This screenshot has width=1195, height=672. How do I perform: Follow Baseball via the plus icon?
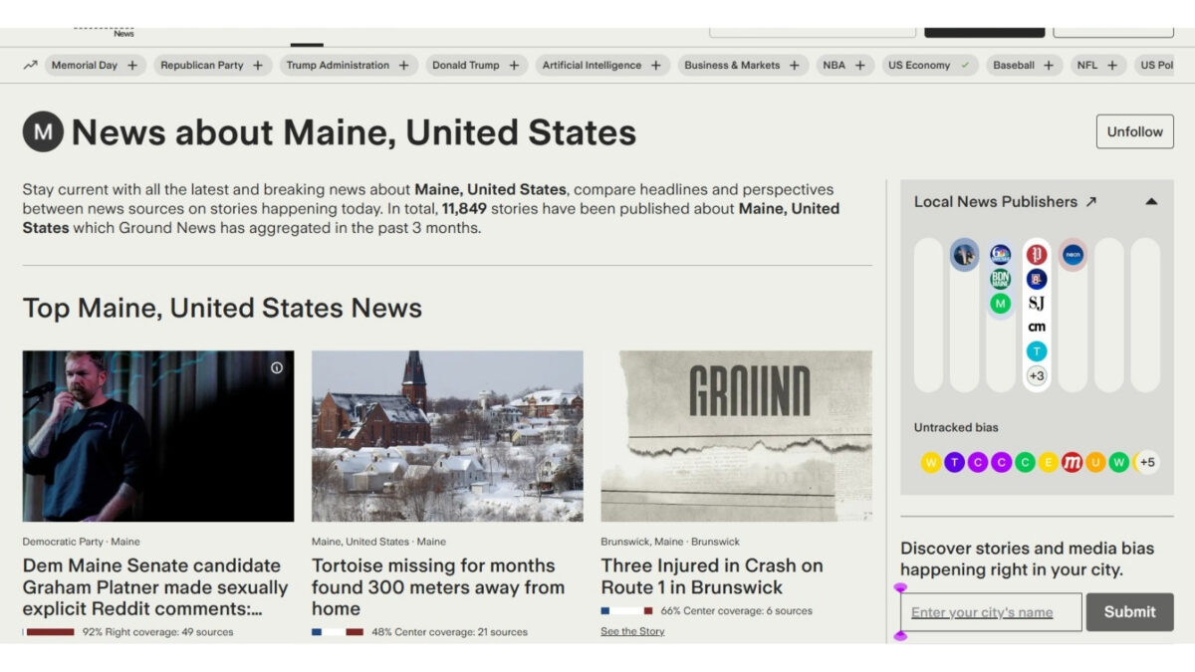pyautogui.click(x=1049, y=66)
